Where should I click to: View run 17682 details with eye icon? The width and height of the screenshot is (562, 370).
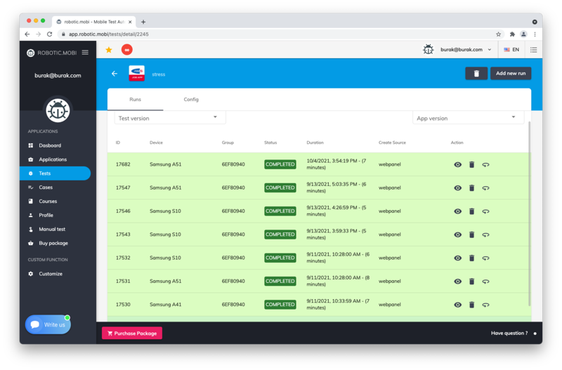(x=457, y=164)
